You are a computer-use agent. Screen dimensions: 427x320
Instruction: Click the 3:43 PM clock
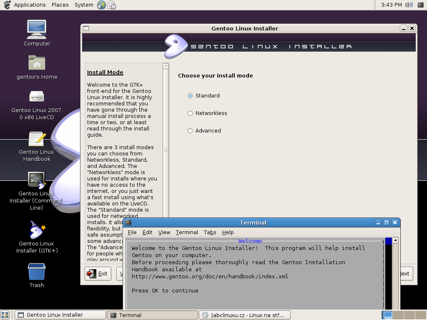(391, 5)
